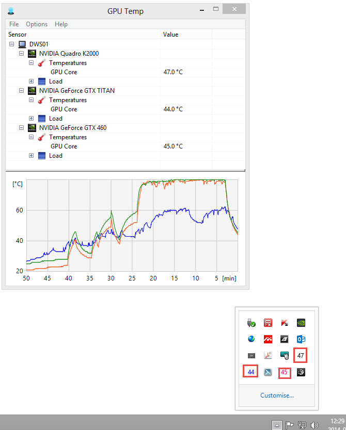Select the DWS01 computer icon

pos(22,44)
